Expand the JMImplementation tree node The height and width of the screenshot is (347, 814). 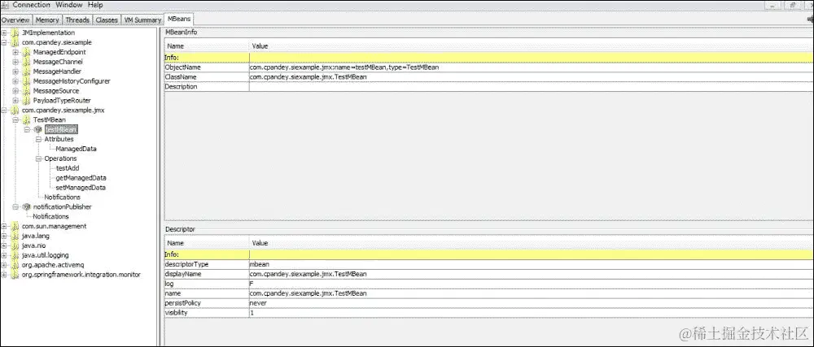[x=4, y=33]
